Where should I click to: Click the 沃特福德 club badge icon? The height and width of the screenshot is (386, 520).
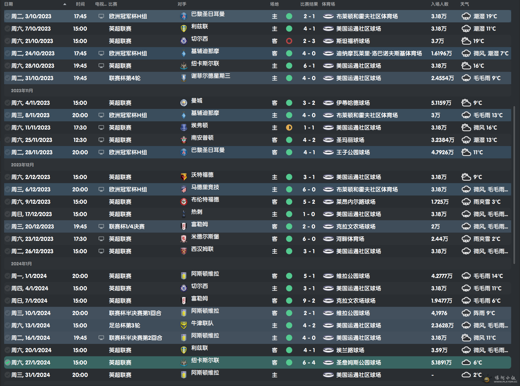(183, 177)
